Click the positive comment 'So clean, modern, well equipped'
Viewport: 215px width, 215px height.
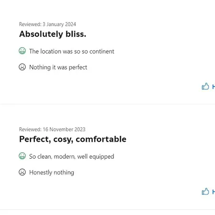[72, 157]
